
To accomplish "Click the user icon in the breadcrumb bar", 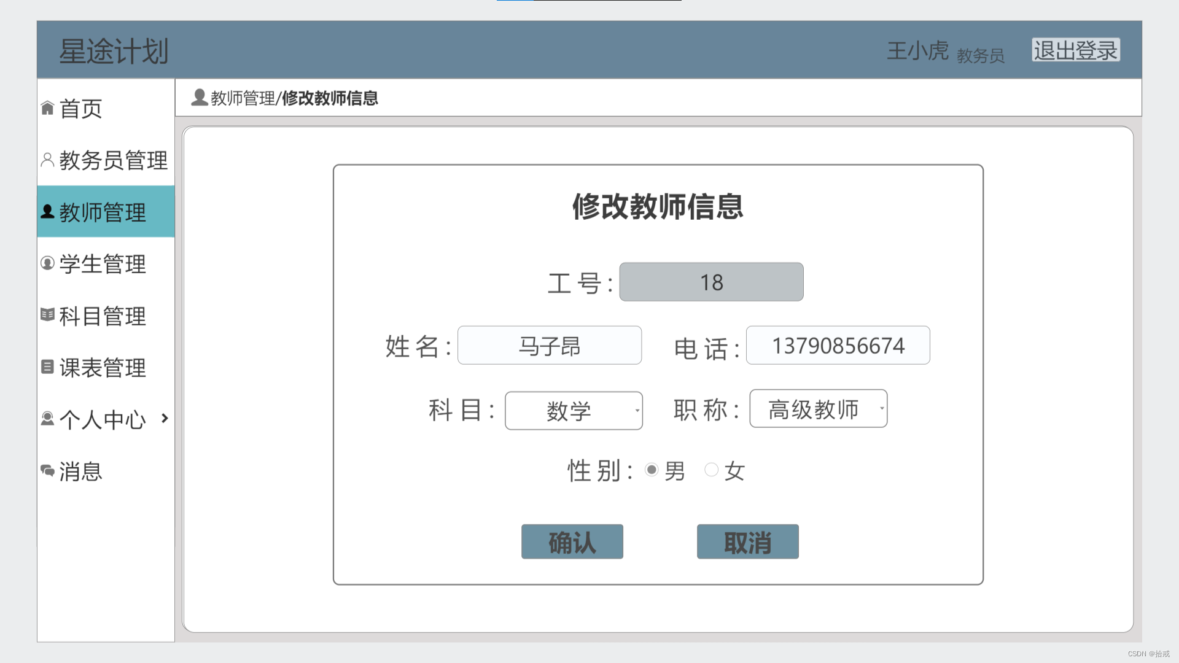I will tap(199, 98).
